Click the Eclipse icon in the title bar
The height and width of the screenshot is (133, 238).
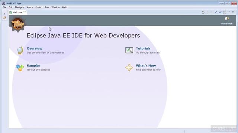(3, 3)
